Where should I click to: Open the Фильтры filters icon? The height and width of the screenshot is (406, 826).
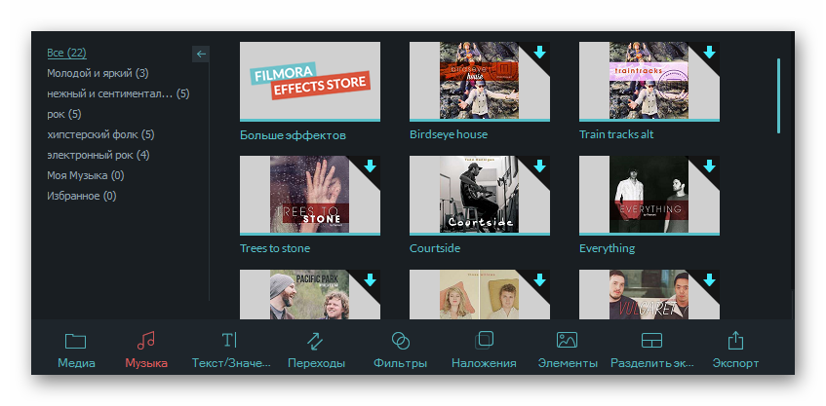coord(400,341)
